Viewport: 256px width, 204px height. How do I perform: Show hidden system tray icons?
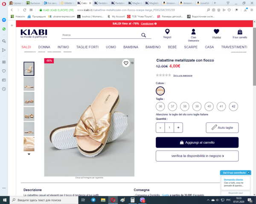tap(208, 200)
